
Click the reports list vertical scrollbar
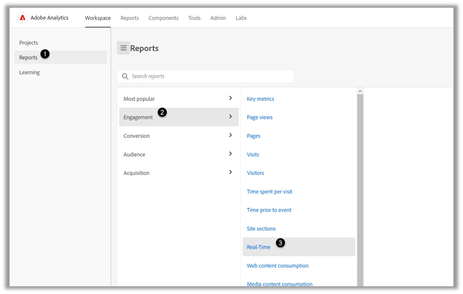360,190
